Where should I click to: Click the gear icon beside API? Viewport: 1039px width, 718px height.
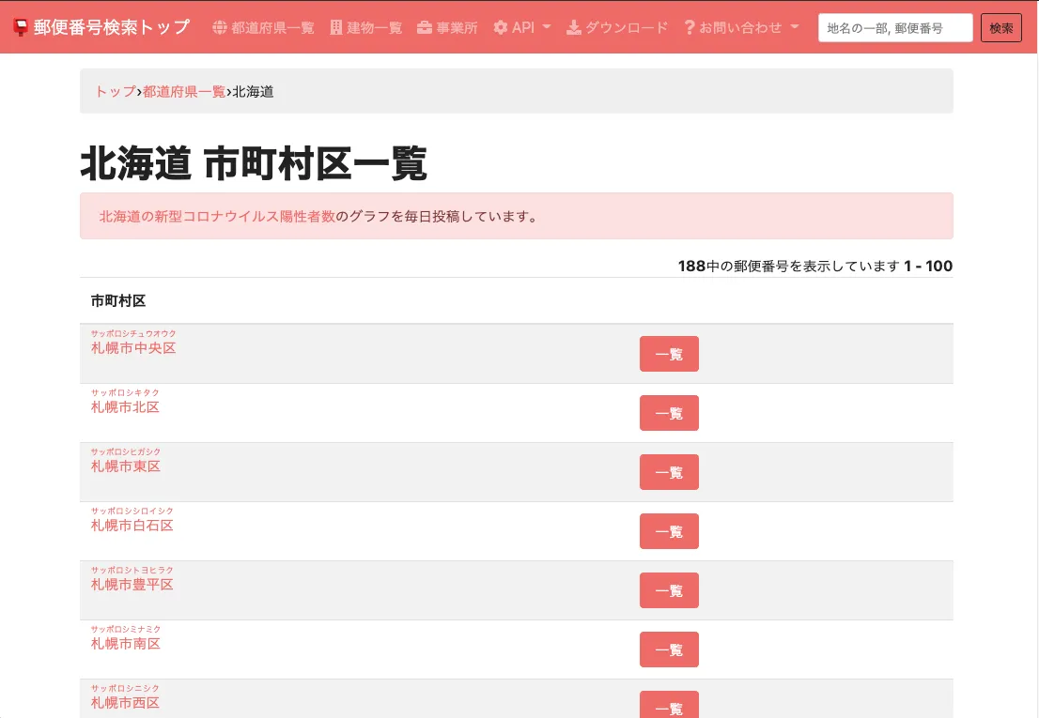[x=501, y=27]
